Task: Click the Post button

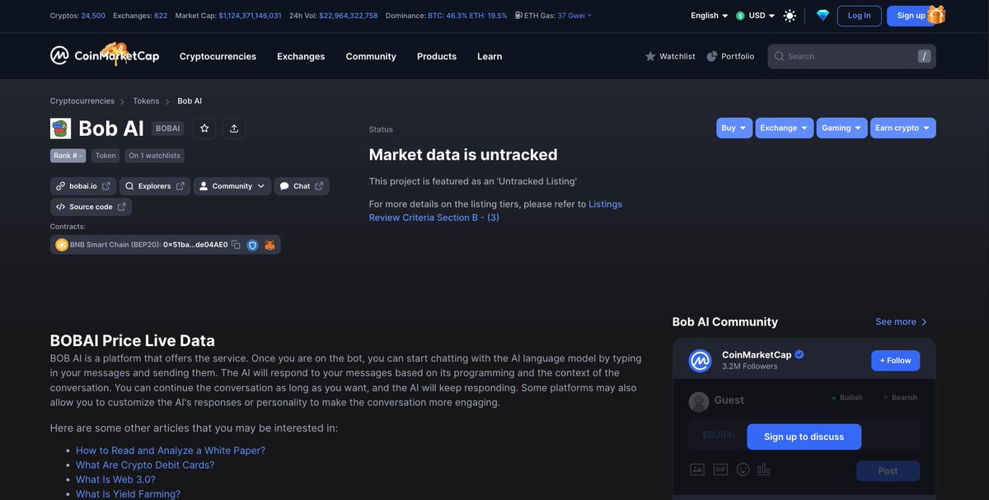Action: point(888,471)
